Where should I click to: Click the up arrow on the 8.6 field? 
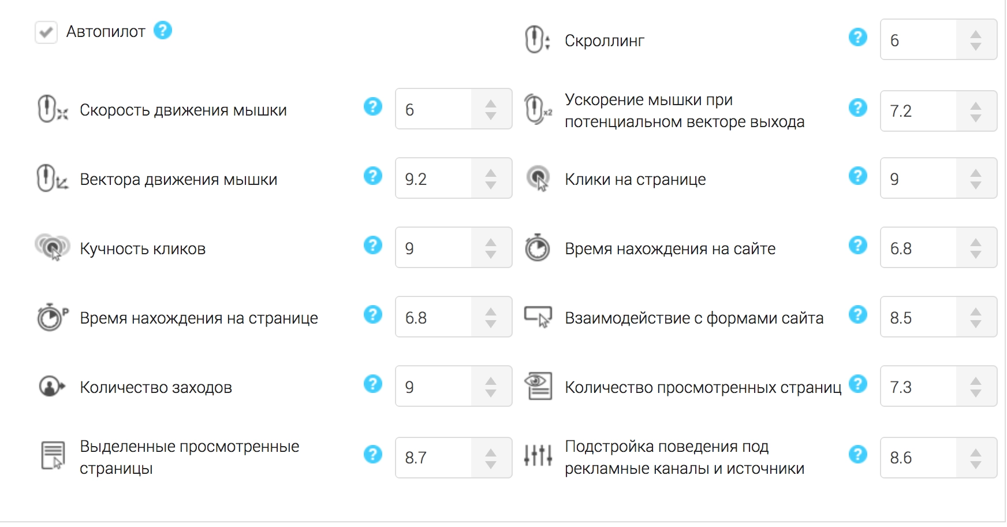[975, 451]
